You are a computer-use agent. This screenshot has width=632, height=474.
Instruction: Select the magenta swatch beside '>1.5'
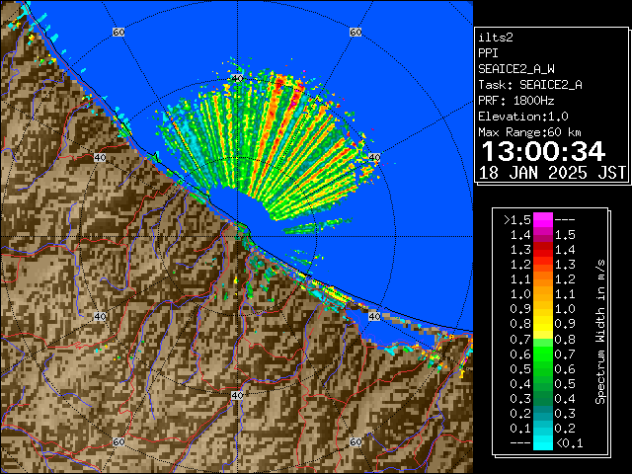click(x=543, y=220)
